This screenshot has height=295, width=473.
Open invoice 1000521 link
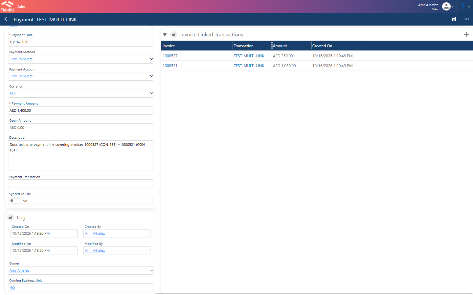(170, 66)
